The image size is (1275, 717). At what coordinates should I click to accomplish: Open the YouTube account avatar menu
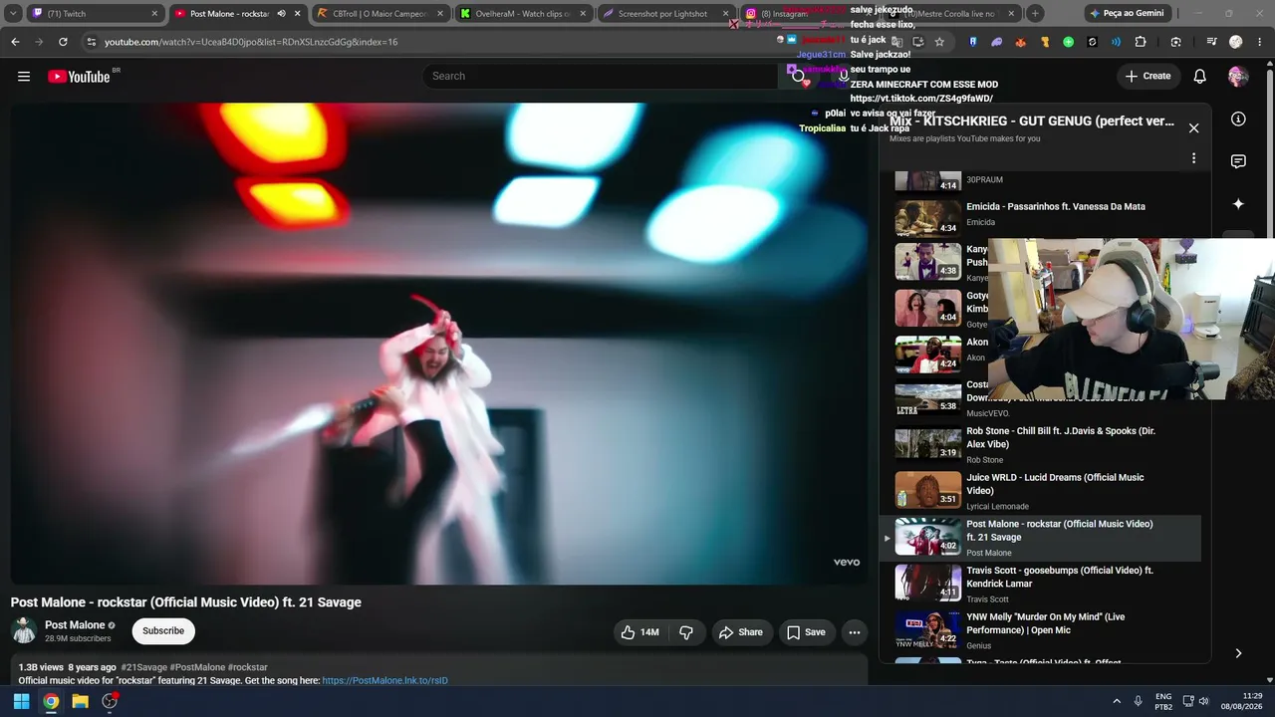click(1238, 76)
